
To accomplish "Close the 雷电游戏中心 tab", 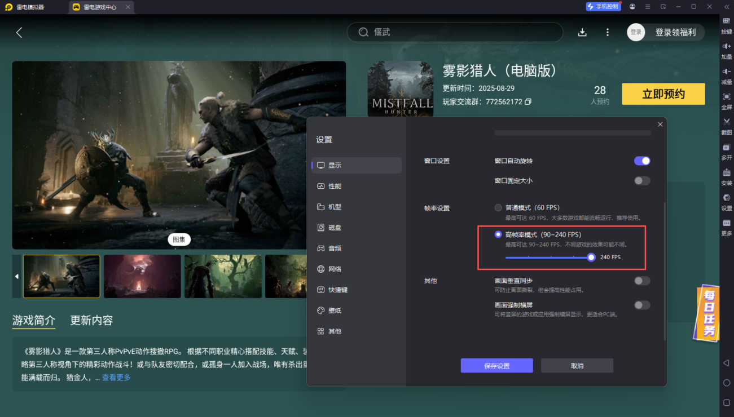I will coord(128,7).
